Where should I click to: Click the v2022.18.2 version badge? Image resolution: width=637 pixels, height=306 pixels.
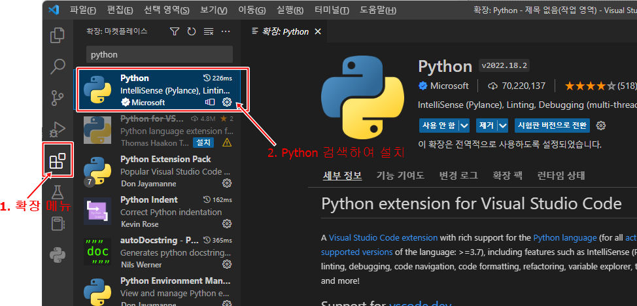point(504,65)
